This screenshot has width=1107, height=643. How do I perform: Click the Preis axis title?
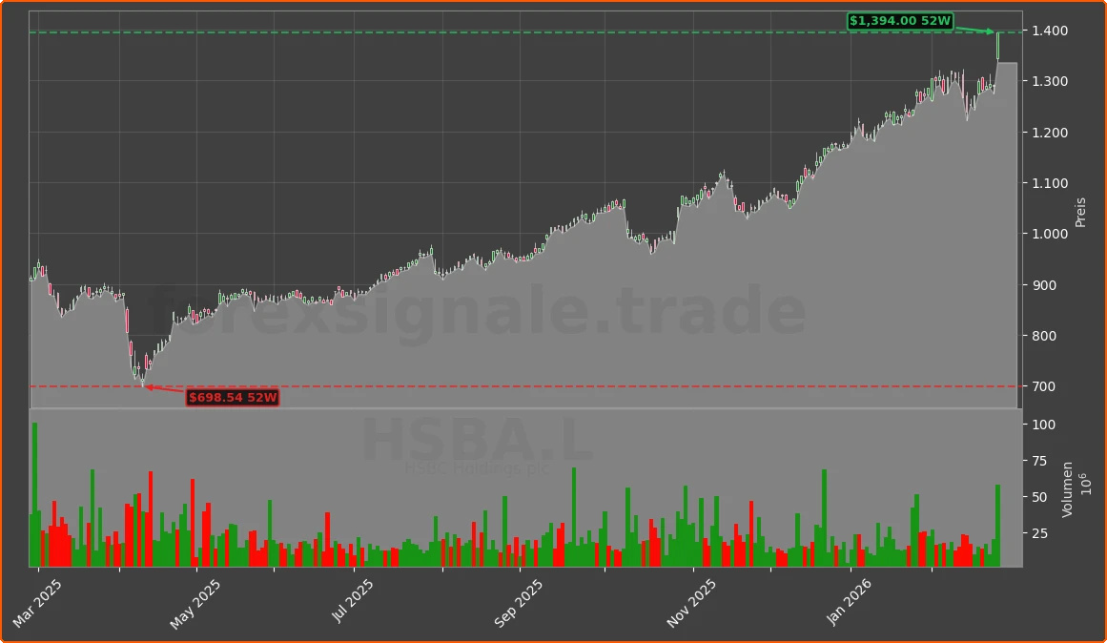(1080, 211)
